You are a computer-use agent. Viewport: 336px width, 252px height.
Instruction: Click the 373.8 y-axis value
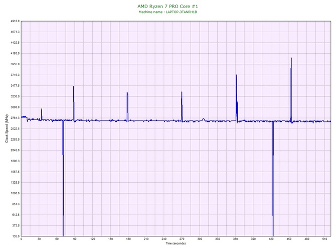tap(16, 225)
